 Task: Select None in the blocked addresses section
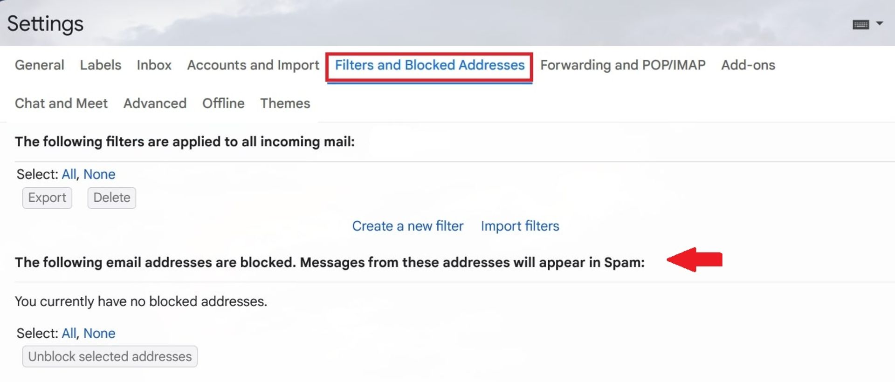click(x=99, y=333)
